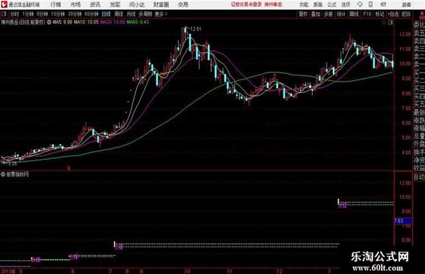Open the 行情 menu
The height and width of the screenshot is (274, 425).
tap(56, 4)
